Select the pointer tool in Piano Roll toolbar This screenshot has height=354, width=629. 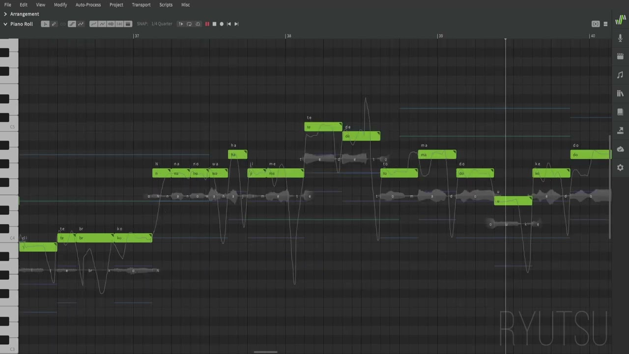pos(45,24)
